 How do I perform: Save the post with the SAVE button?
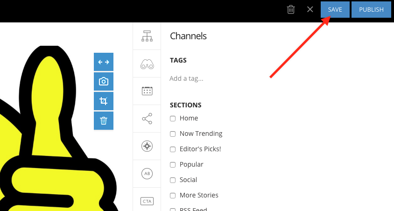tap(335, 9)
